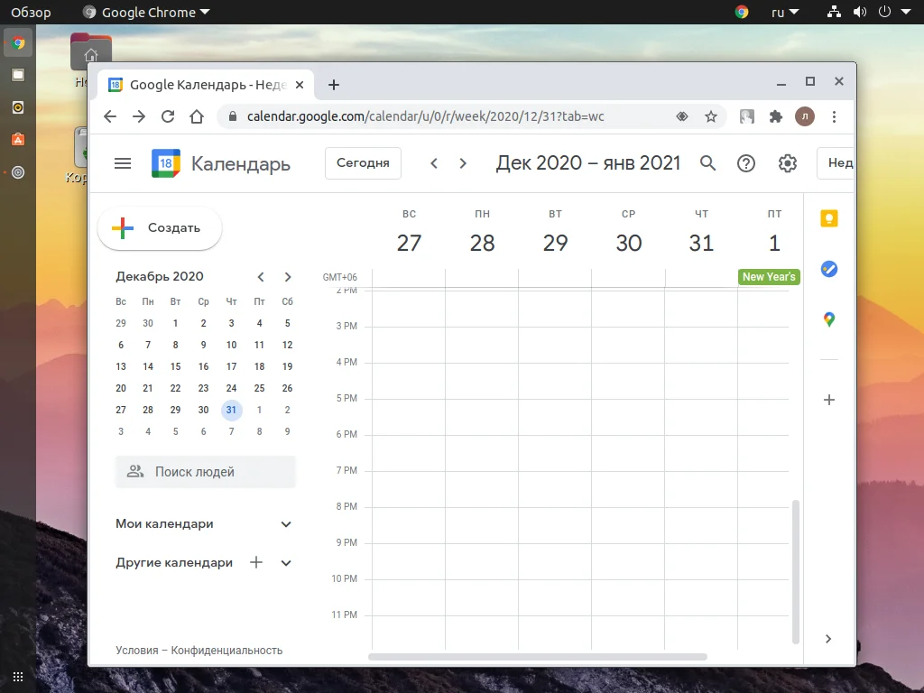Open the Обзор activities overview
The width and height of the screenshot is (924, 693).
[x=31, y=12]
